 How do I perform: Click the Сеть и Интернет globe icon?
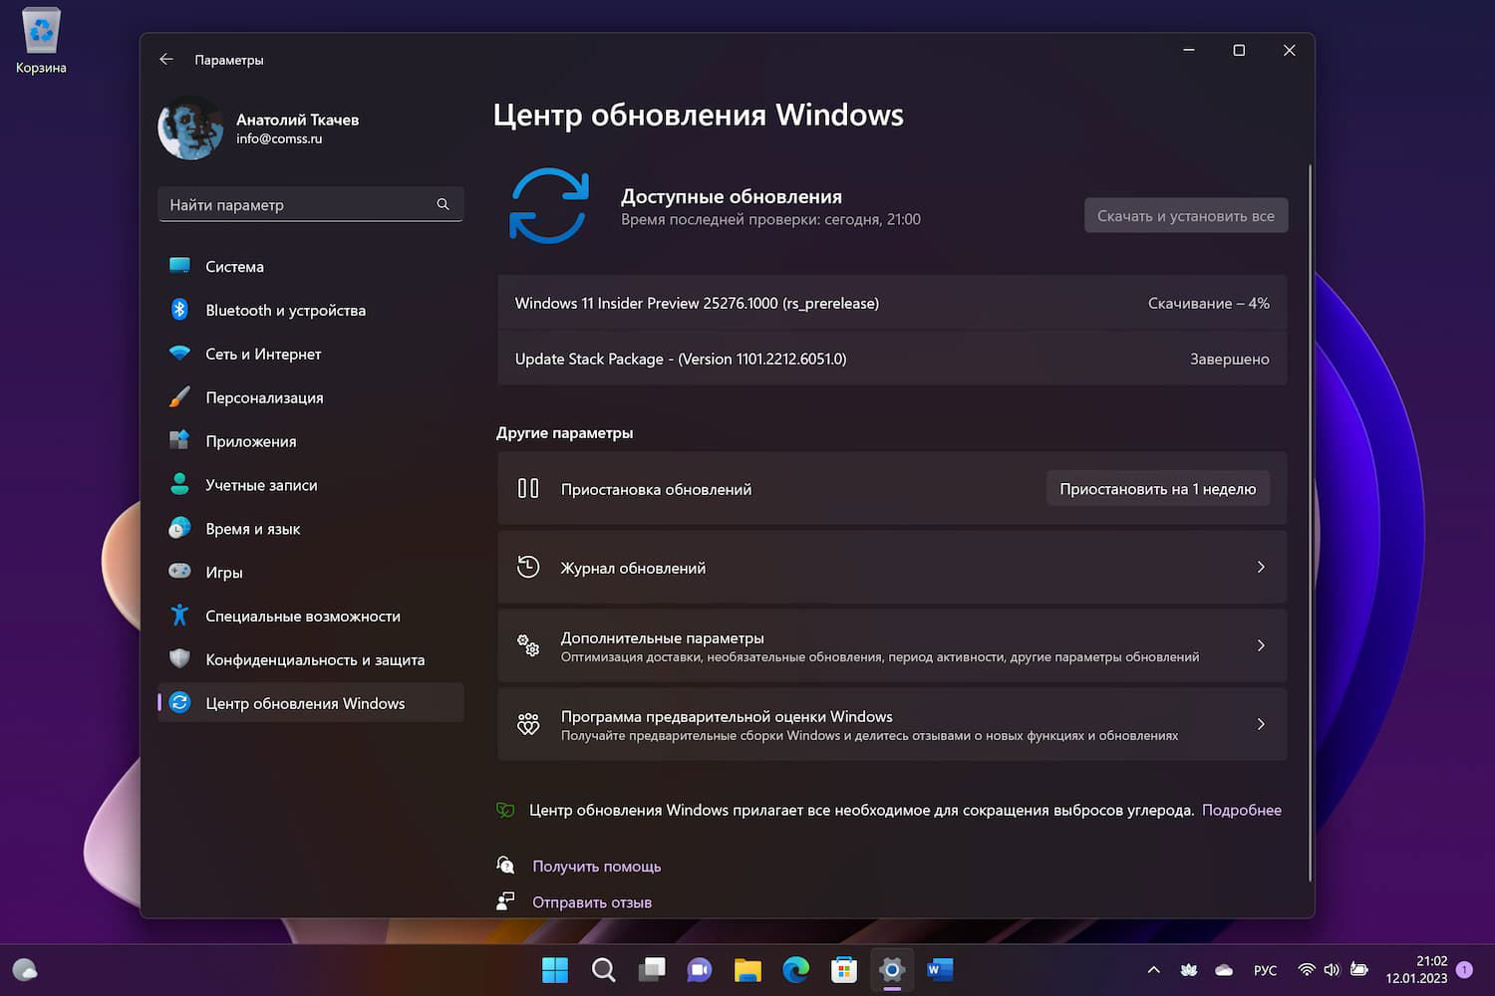pyautogui.click(x=179, y=354)
